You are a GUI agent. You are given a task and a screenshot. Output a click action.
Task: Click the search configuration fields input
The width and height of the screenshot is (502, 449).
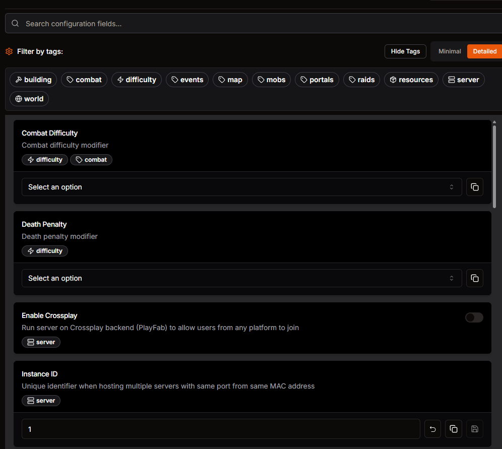(202, 23)
